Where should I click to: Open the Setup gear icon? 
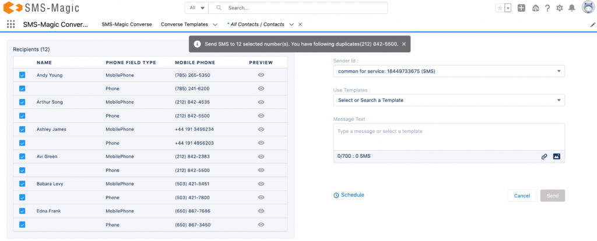(x=559, y=8)
